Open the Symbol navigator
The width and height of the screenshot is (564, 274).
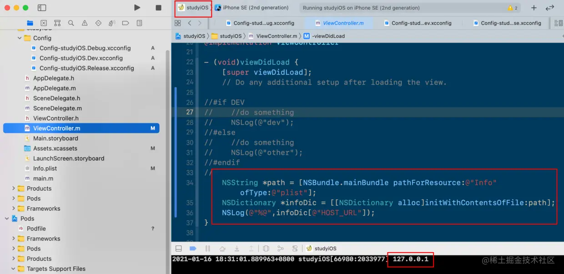click(57, 23)
